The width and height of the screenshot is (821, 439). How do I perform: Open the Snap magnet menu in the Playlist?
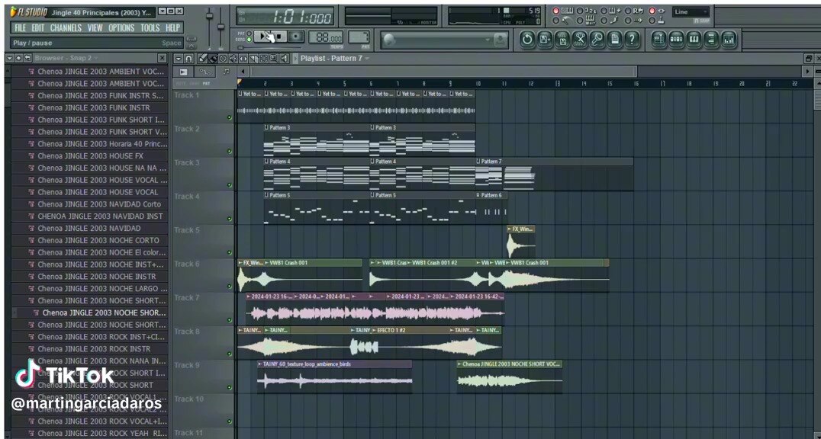pyautogui.click(x=188, y=59)
